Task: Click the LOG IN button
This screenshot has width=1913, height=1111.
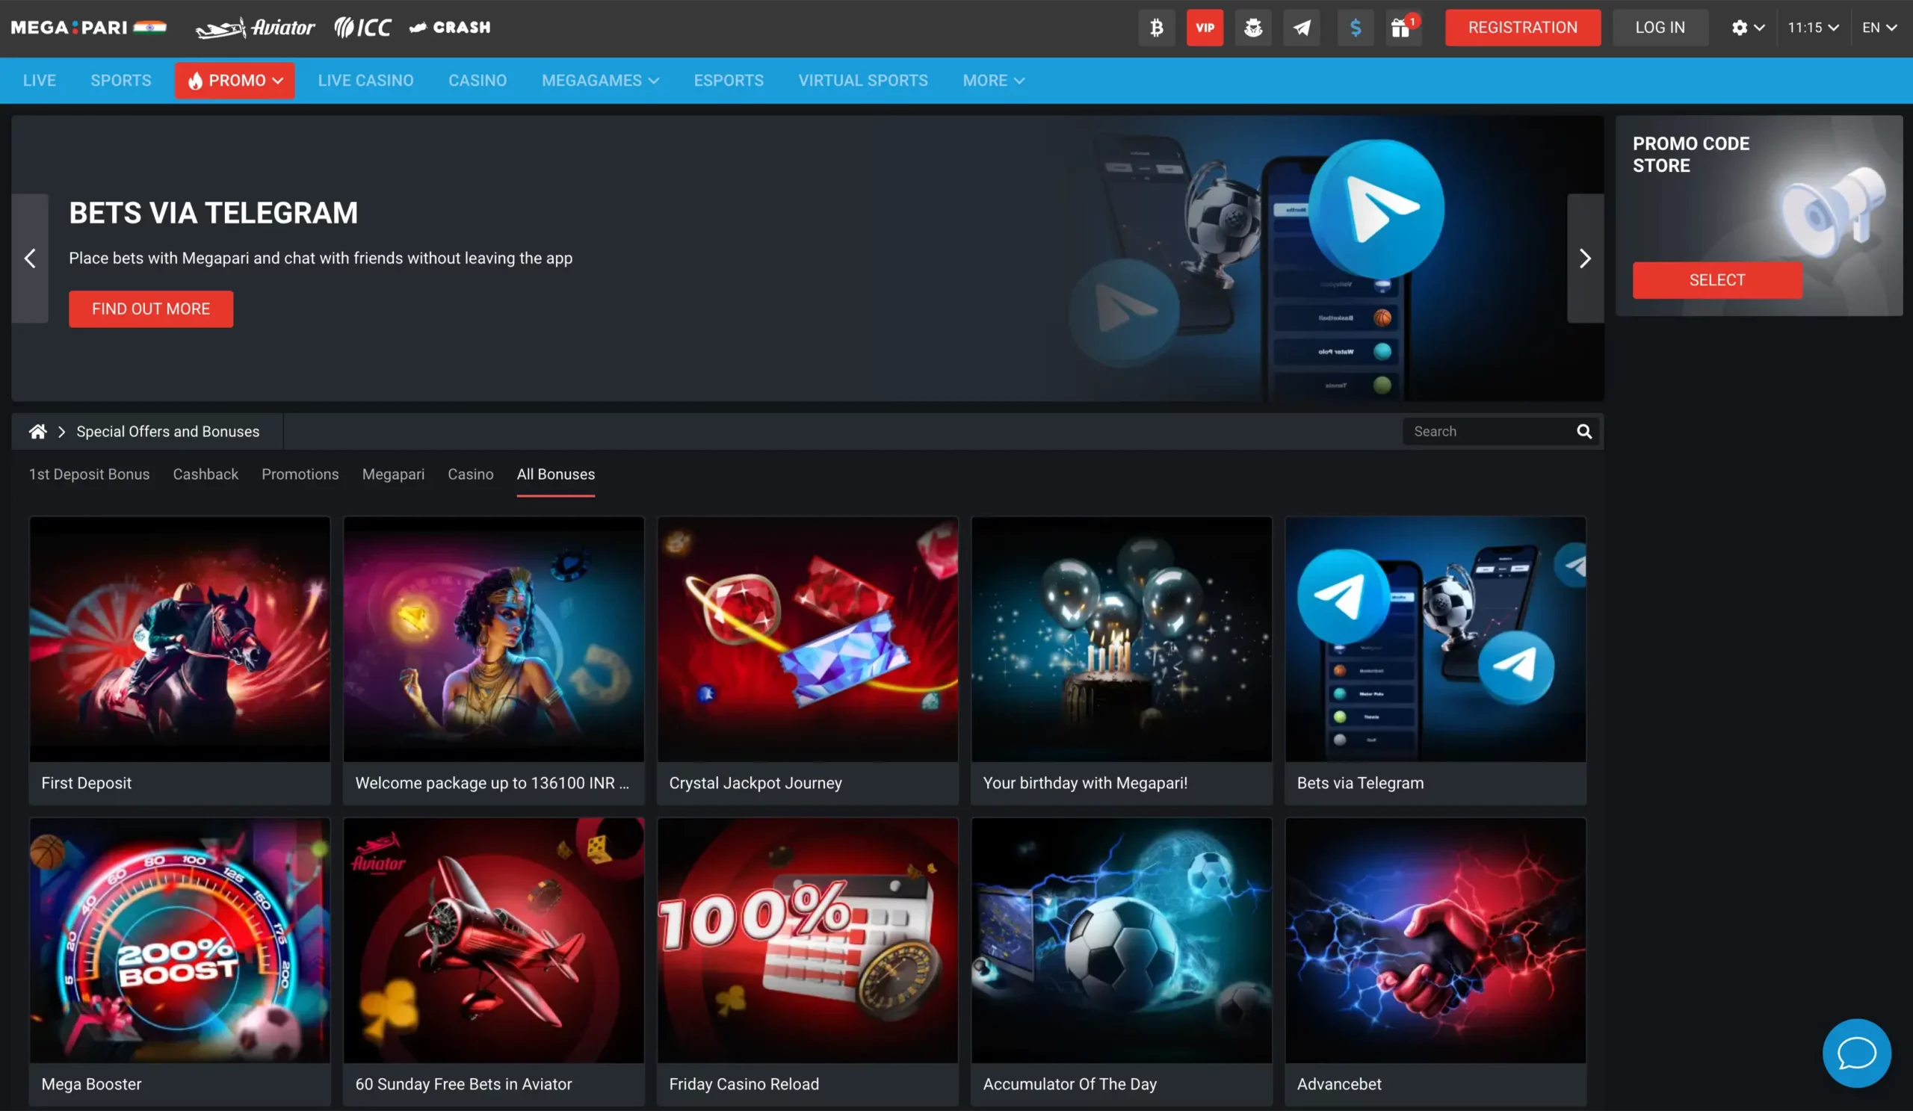Action: [1660, 28]
